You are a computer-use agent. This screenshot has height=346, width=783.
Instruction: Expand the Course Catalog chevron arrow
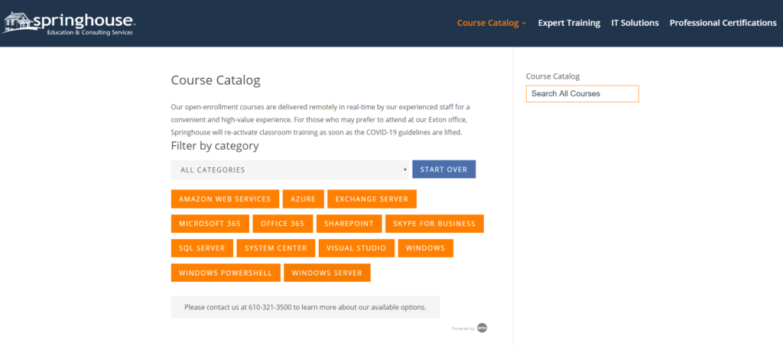point(524,24)
